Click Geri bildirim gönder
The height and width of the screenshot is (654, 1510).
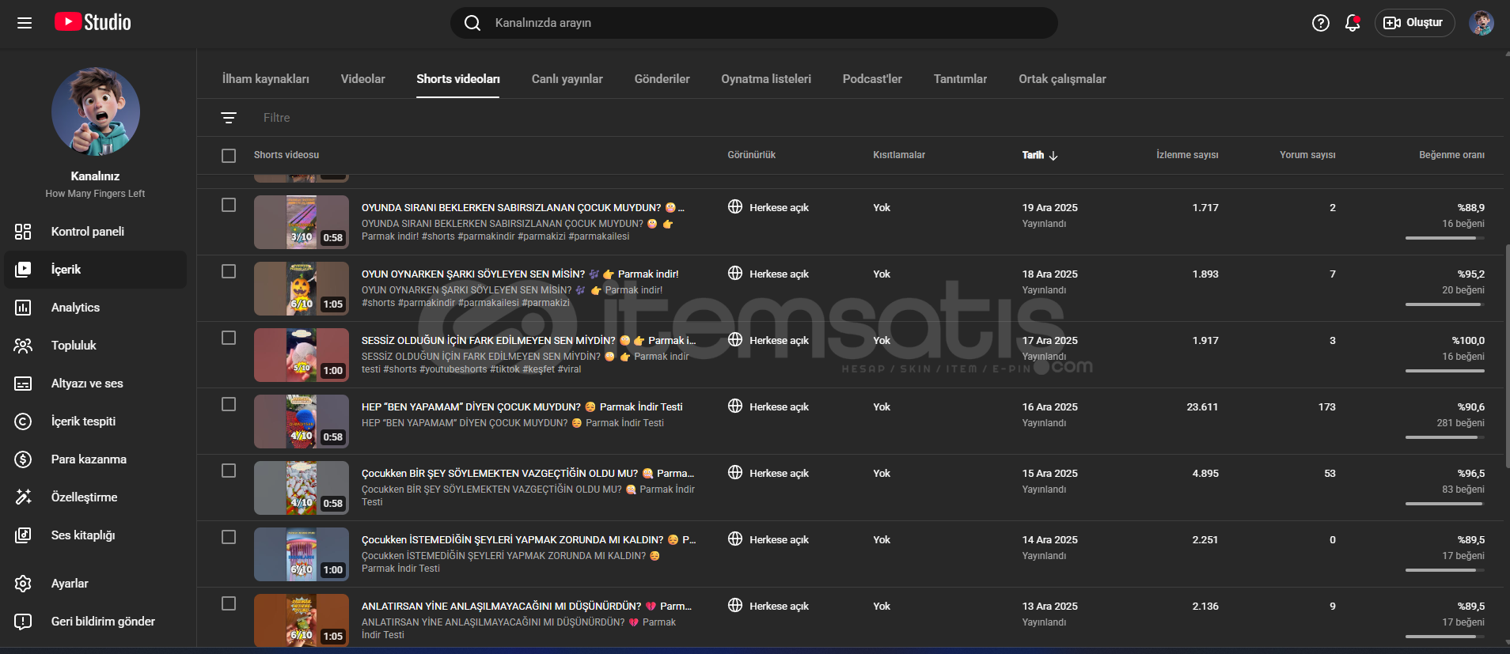(x=103, y=622)
